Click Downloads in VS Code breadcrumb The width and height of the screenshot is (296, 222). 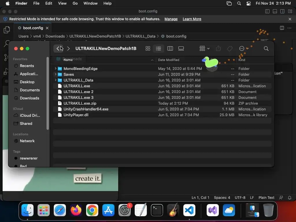click(55, 36)
